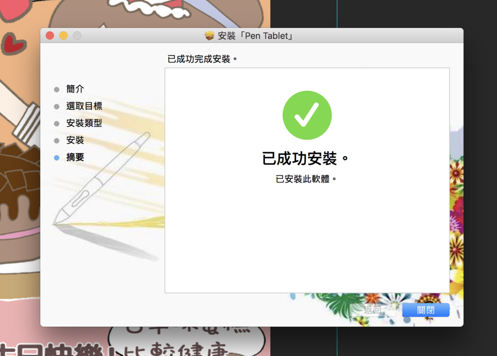Select the 安裝 step in the sidebar
Viewport: 497px width, 356px height.
coord(74,140)
